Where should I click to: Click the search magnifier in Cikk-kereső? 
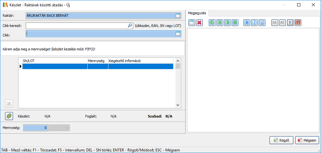coord(130,26)
